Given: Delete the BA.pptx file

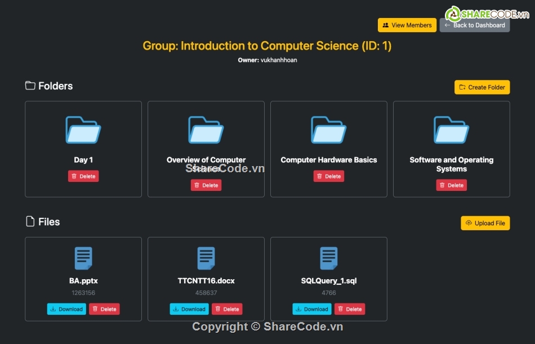Looking at the screenshot, I should (x=104, y=309).
